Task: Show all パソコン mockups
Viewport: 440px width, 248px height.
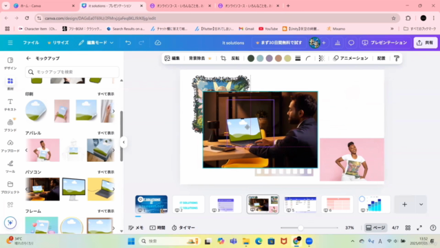Action: 106,172
